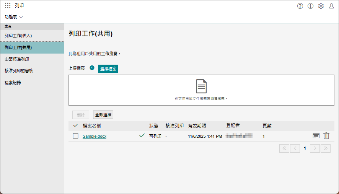Open the Sample.docx file link
This screenshot has width=339, height=194.
click(95, 136)
